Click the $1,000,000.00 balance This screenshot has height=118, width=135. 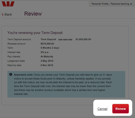pos(83,39)
